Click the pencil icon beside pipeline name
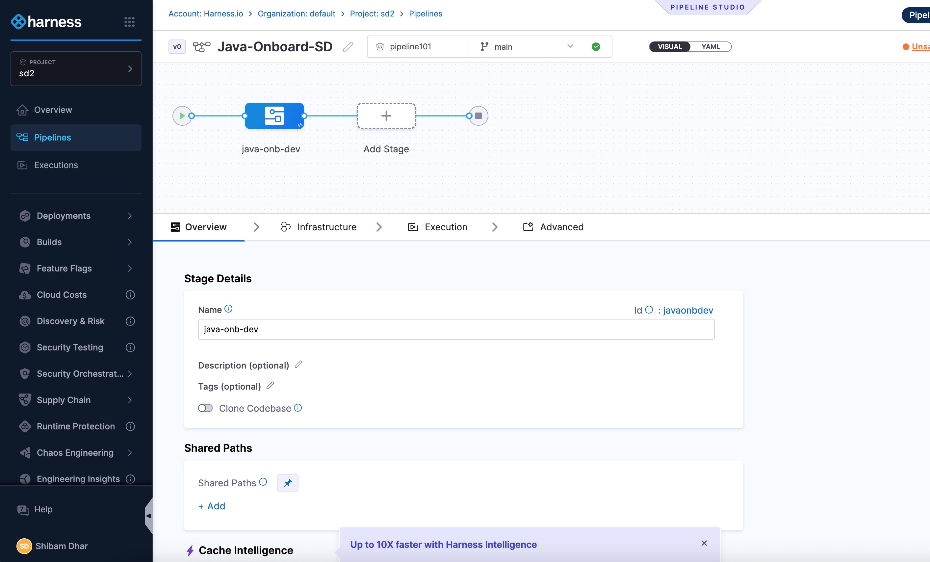This screenshot has height=562, width=930. coord(348,46)
